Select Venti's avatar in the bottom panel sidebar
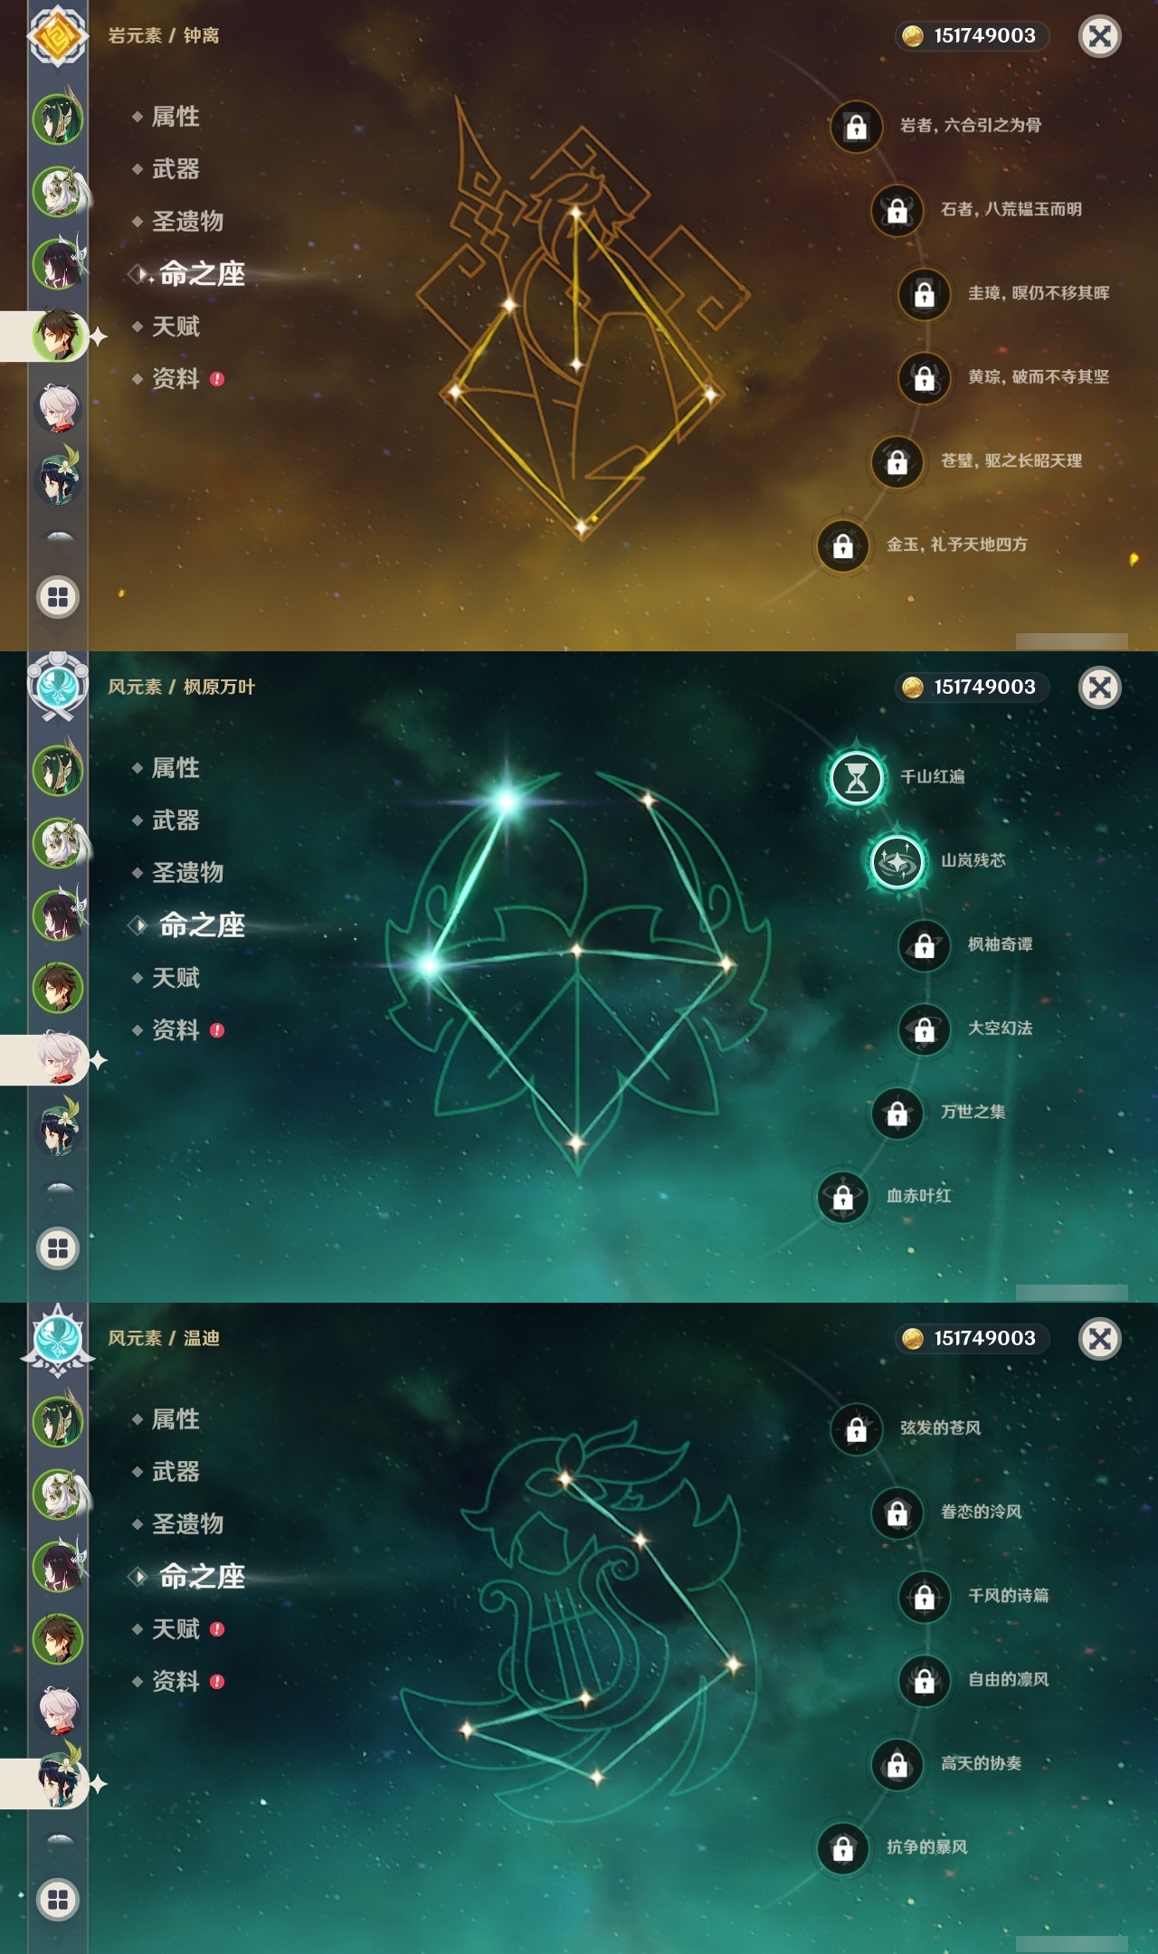This screenshot has width=1158, height=1954. 58,1782
